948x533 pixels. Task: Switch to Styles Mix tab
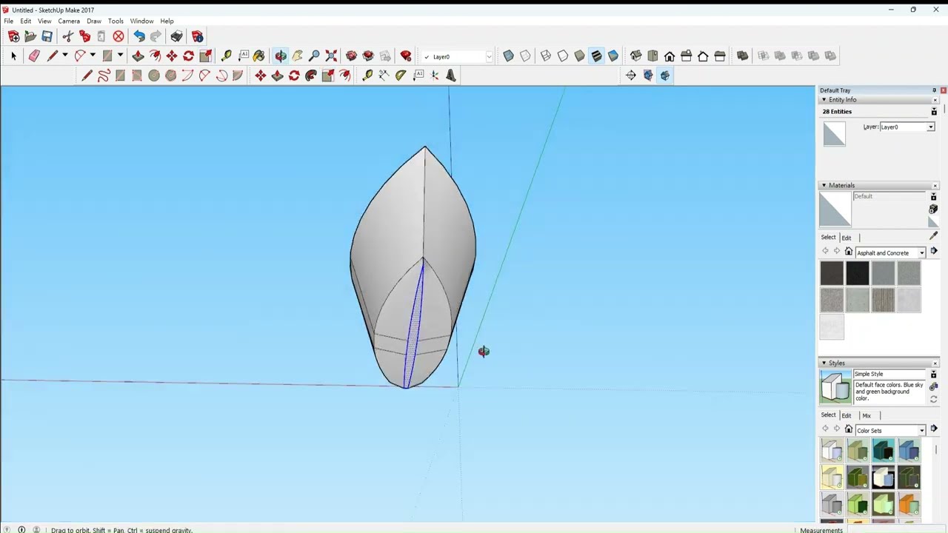(x=867, y=415)
